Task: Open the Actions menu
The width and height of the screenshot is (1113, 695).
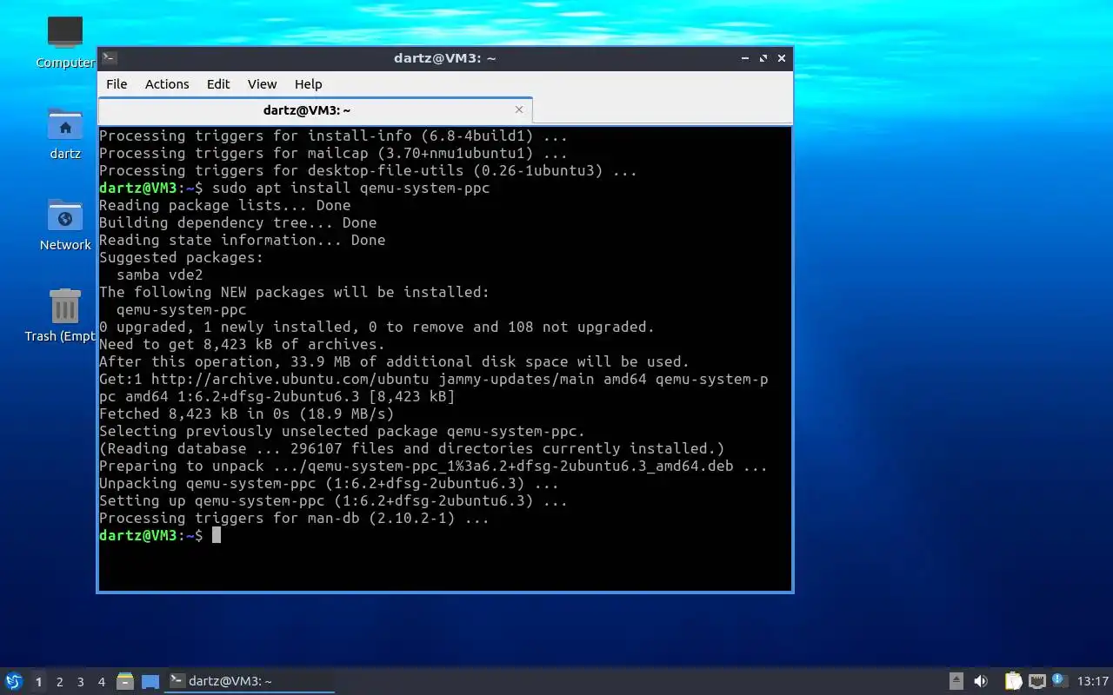Action: pyautogui.click(x=167, y=84)
